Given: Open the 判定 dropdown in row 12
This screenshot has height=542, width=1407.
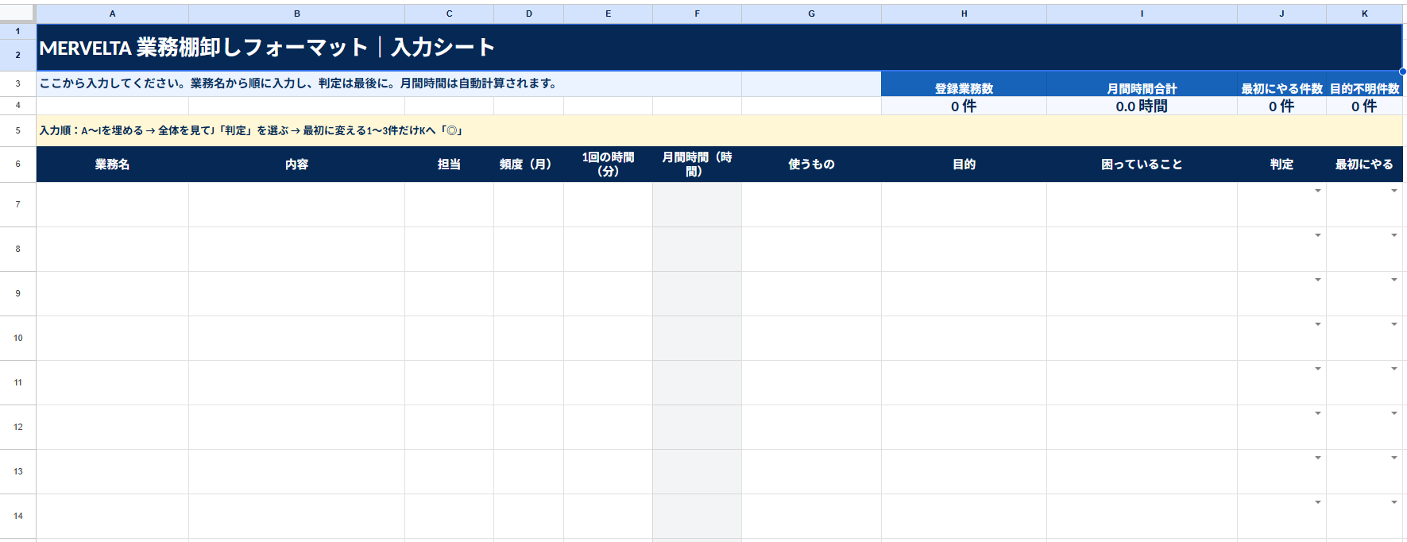Looking at the screenshot, I should click(x=1318, y=413).
